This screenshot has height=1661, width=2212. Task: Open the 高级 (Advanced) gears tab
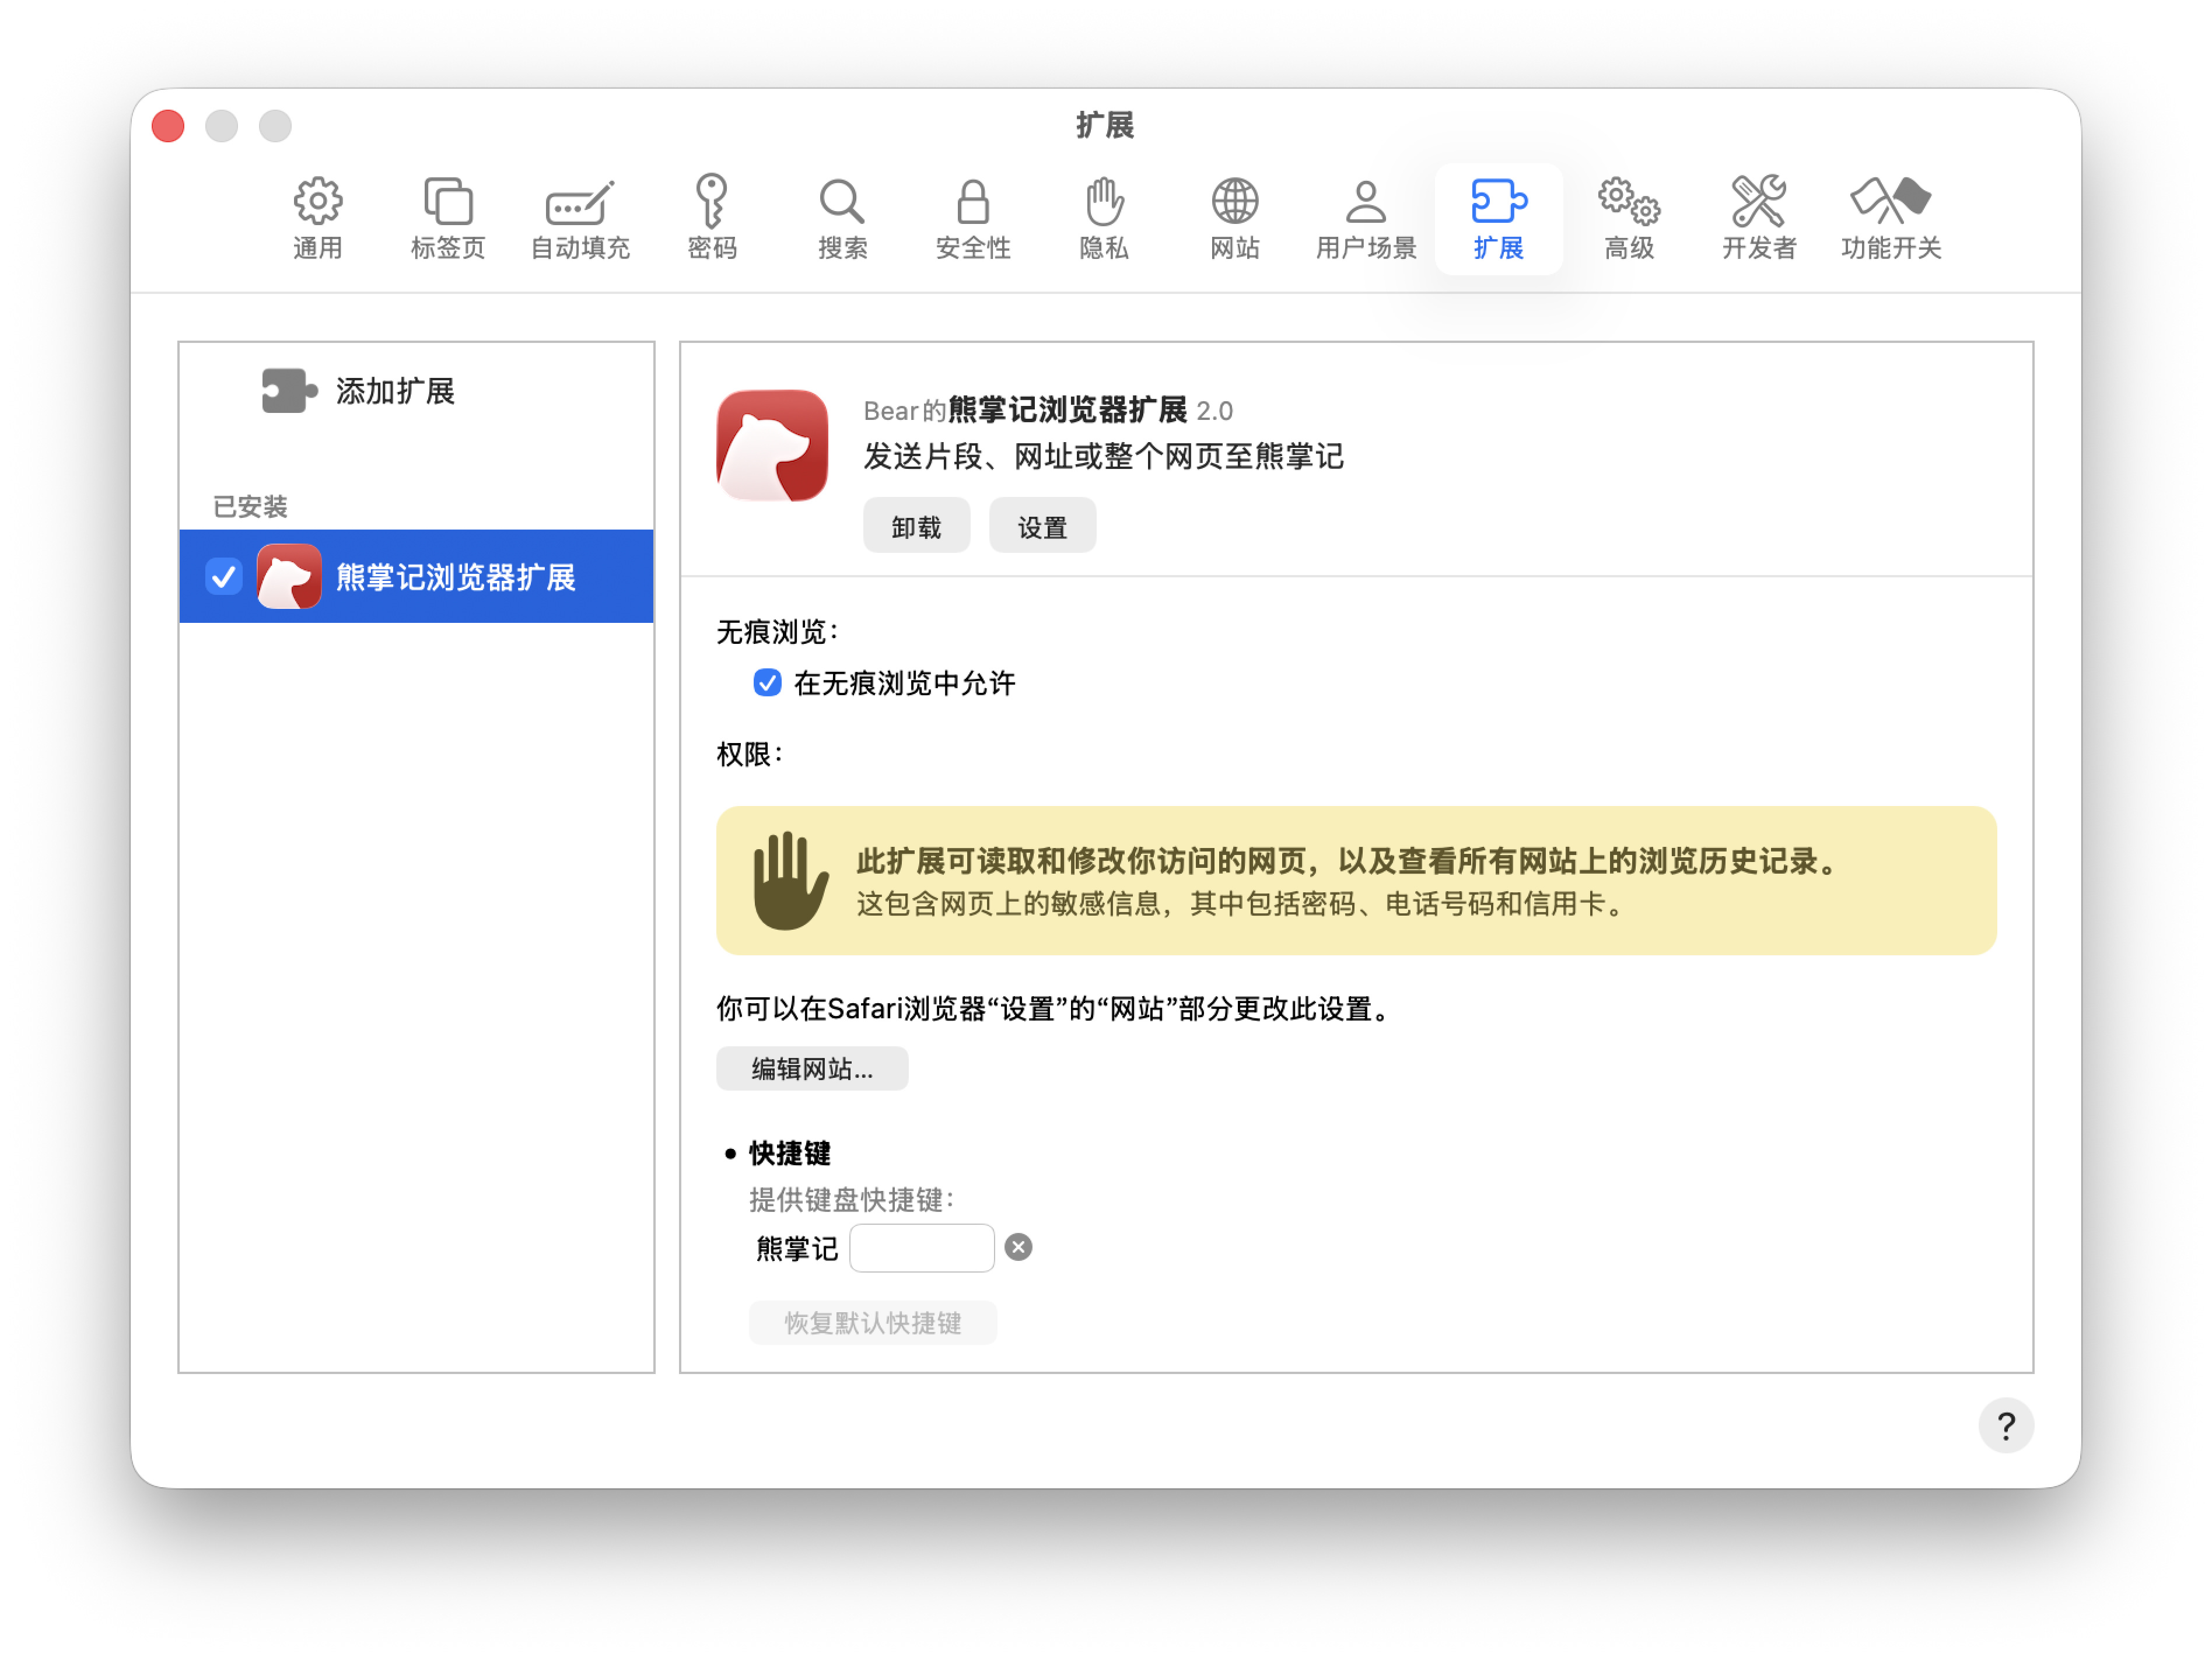[1628, 218]
